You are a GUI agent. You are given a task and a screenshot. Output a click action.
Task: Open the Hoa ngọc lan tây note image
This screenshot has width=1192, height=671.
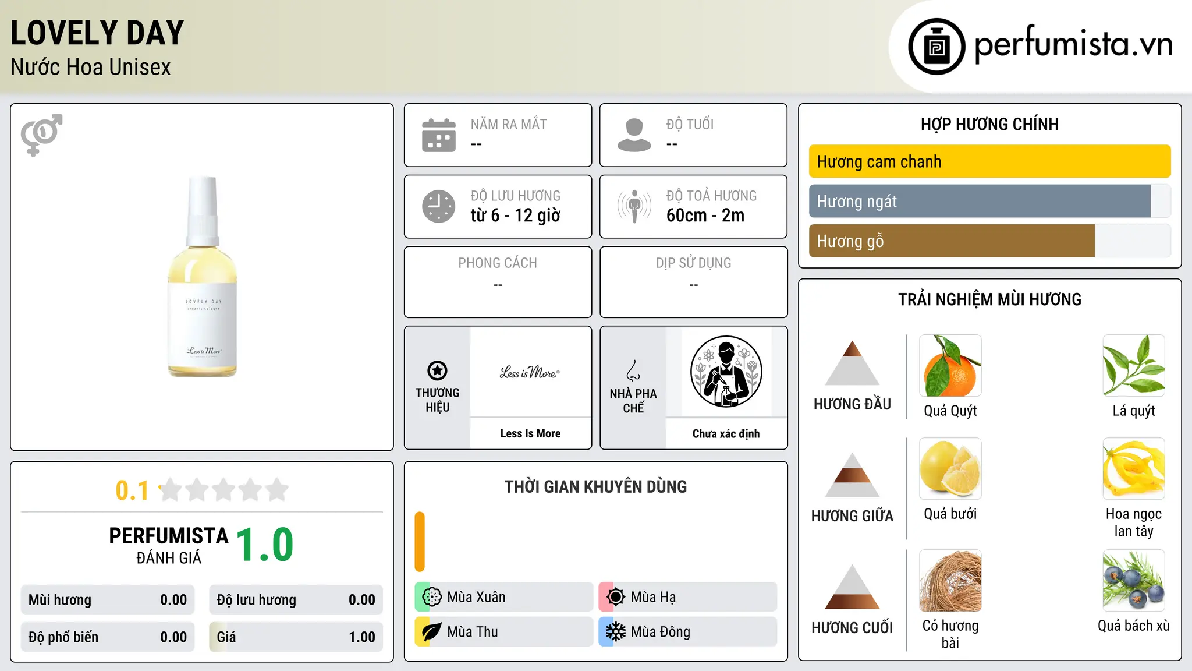1134,469
